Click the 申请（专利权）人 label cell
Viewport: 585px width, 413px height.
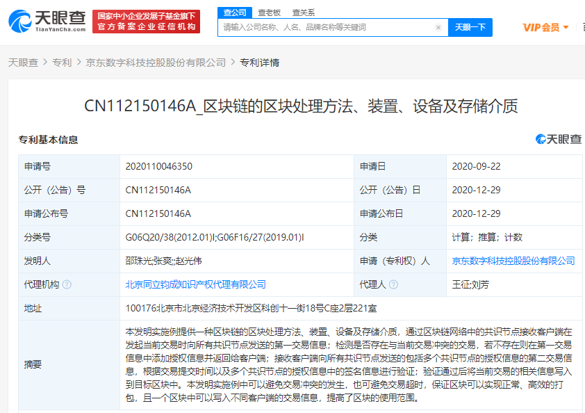point(400,261)
